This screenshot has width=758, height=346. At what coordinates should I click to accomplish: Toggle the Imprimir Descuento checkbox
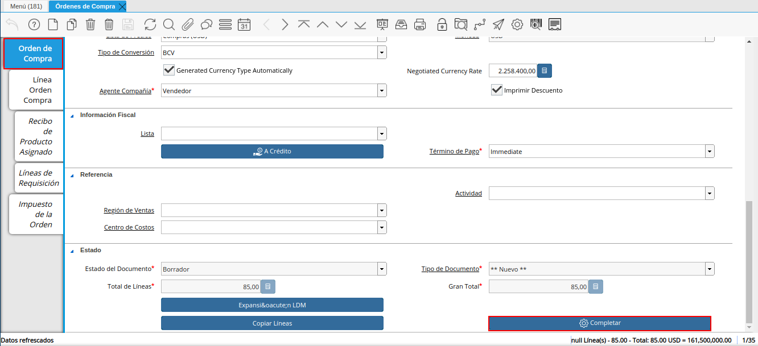click(x=496, y=90)
